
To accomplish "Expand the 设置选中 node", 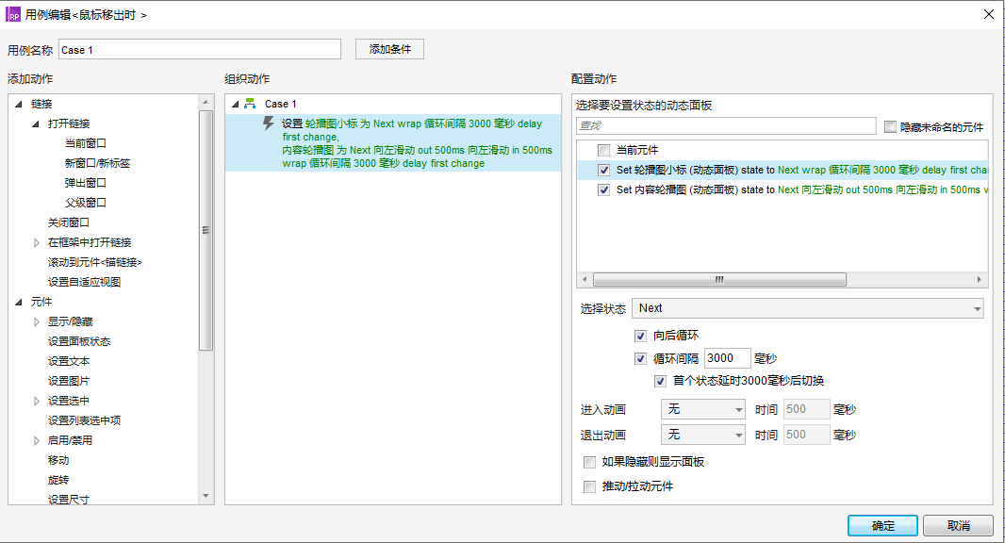I will click(37, 401).
